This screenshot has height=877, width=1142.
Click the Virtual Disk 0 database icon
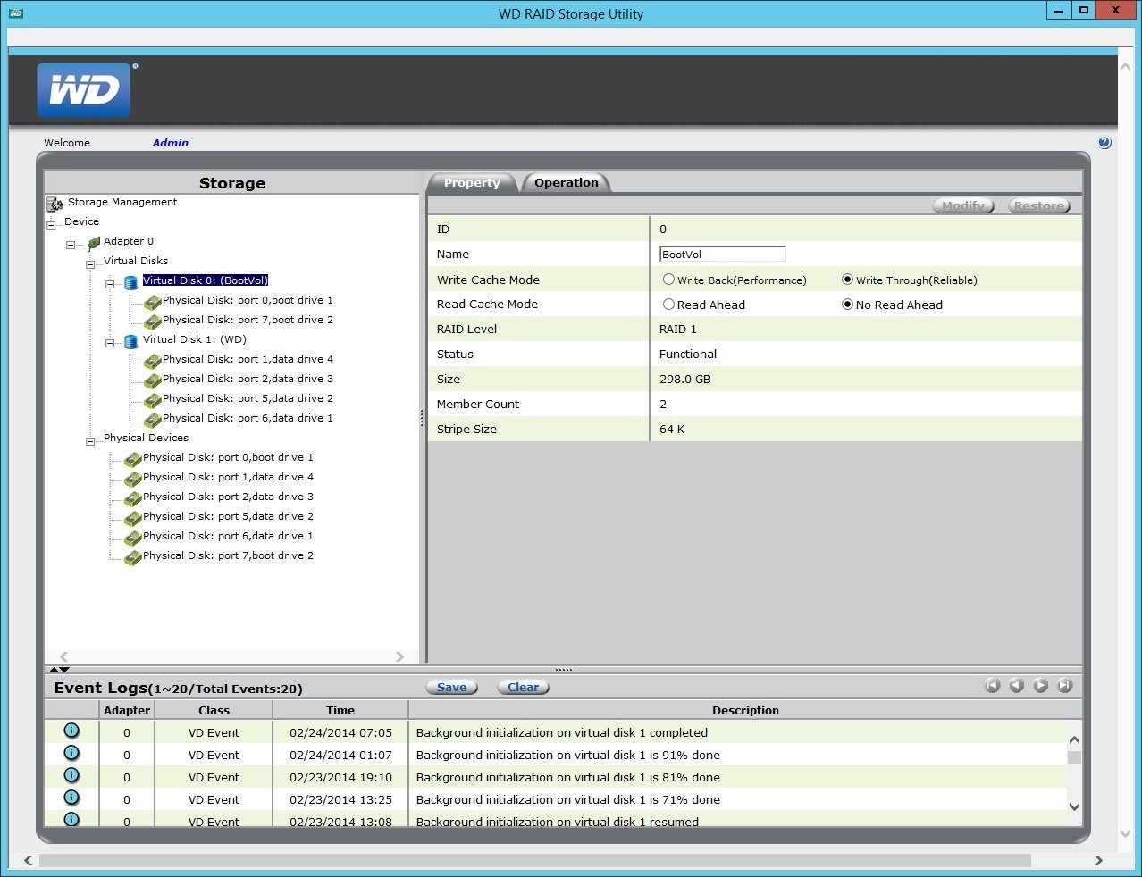point(131,283)
